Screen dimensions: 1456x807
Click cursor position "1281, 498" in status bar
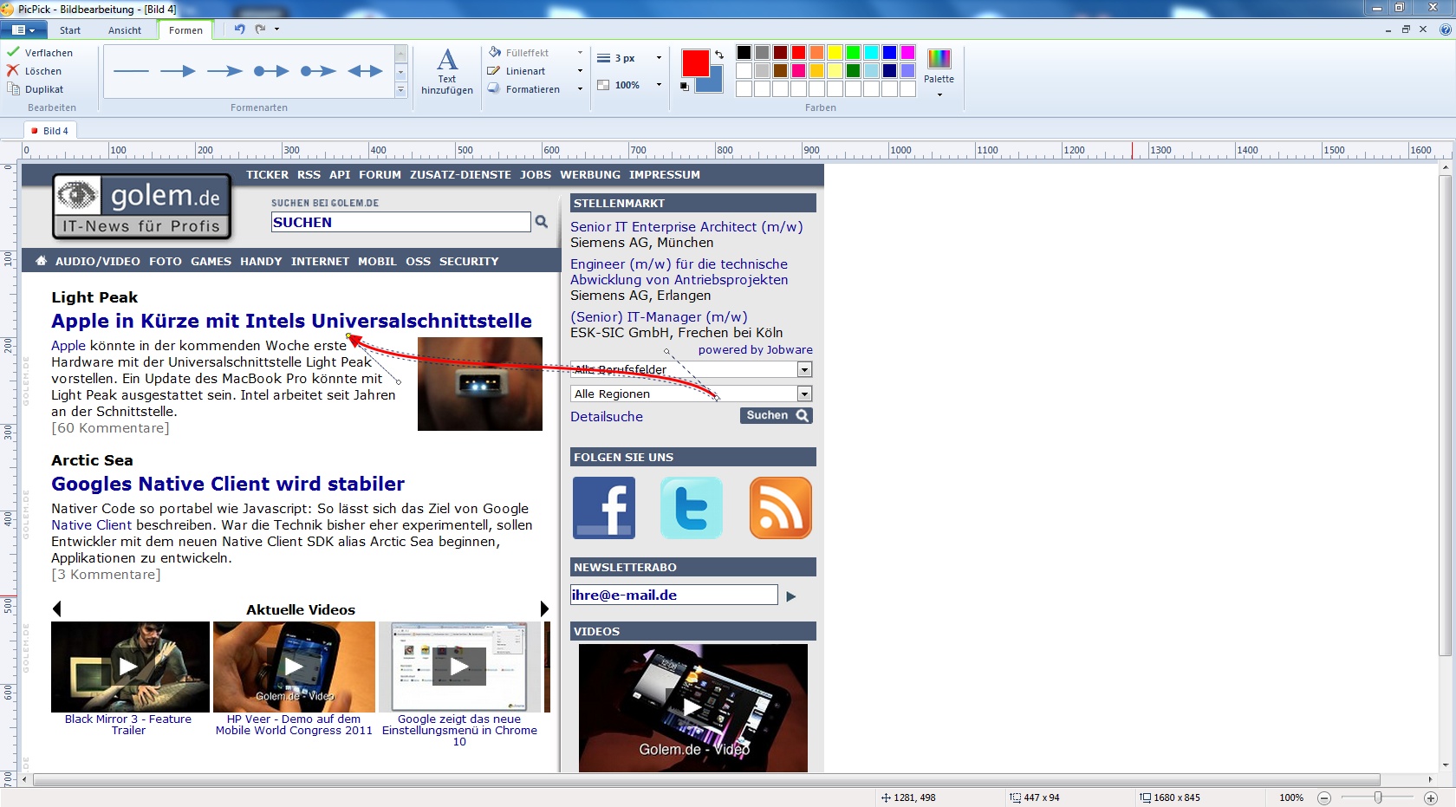pos(908,797)
